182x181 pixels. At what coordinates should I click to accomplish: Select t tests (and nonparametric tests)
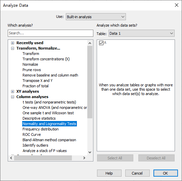49,102
